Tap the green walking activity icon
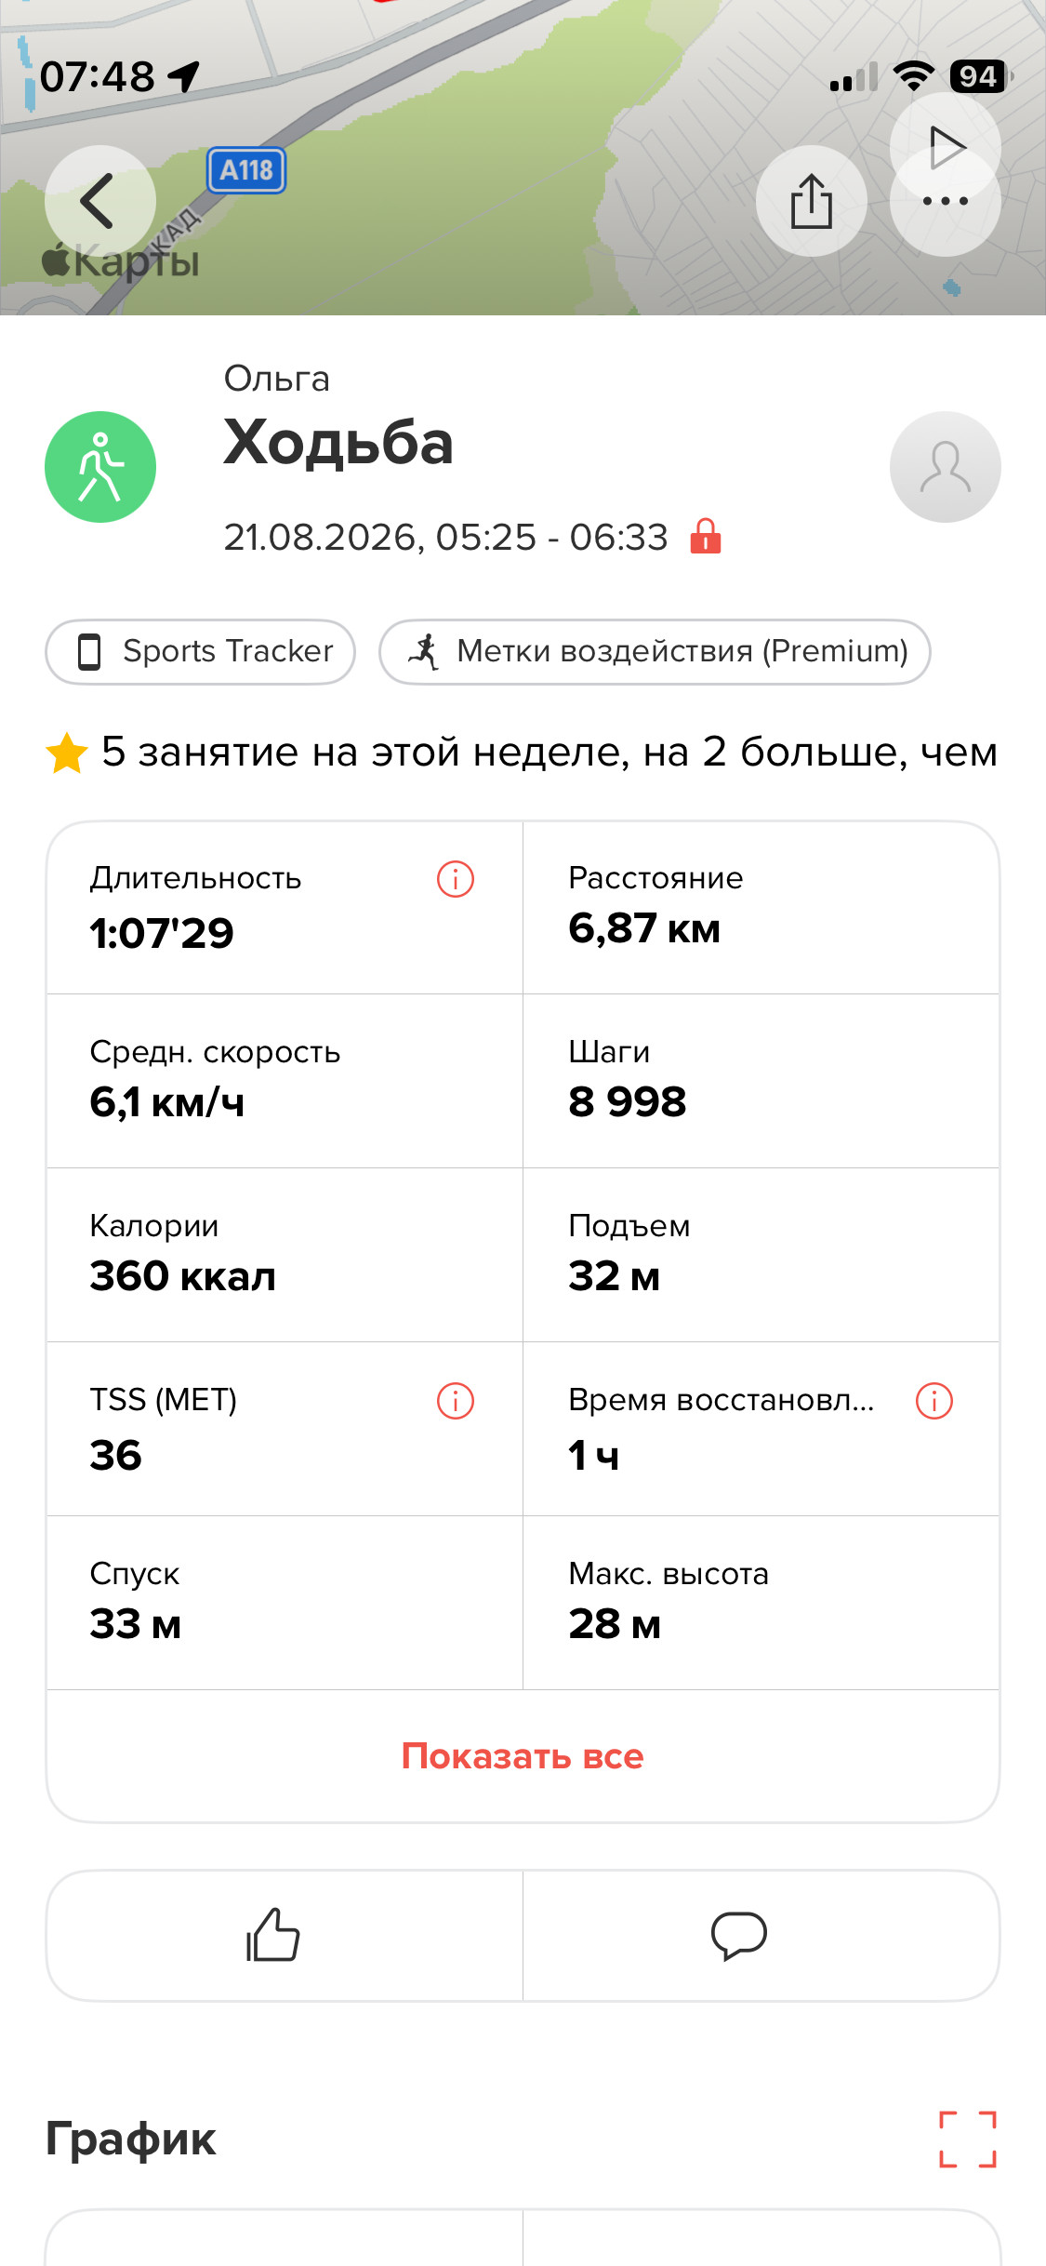 100,467
